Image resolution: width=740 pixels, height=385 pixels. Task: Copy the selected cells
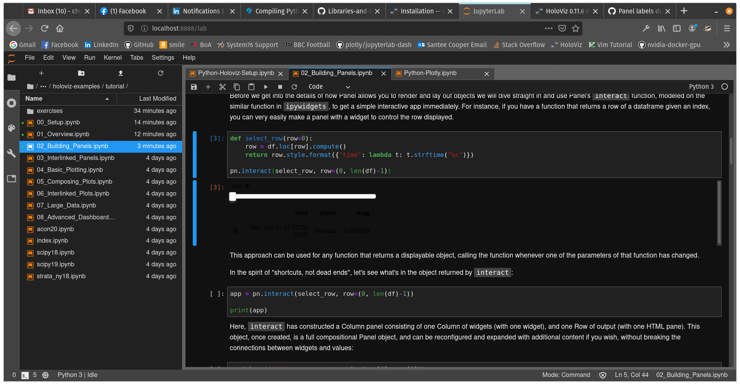click(x=237, y=87)
